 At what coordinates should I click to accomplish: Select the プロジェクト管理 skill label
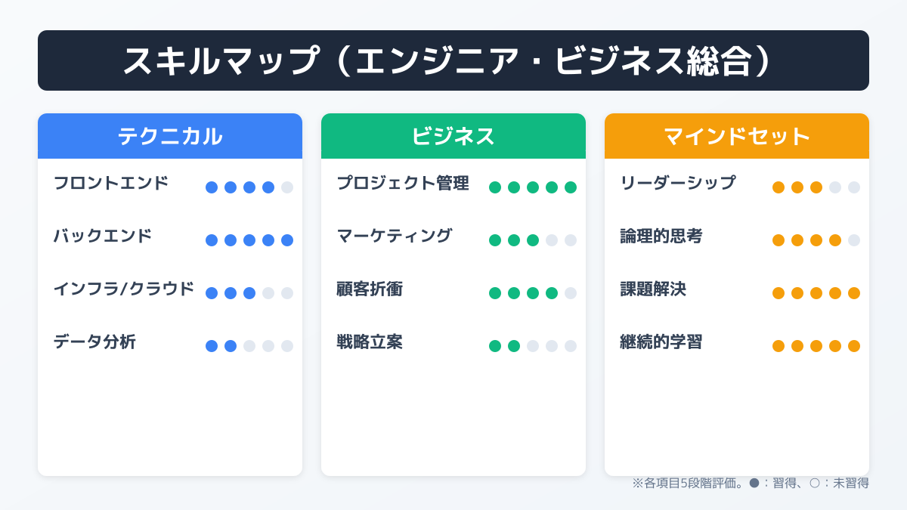point(403,183)
